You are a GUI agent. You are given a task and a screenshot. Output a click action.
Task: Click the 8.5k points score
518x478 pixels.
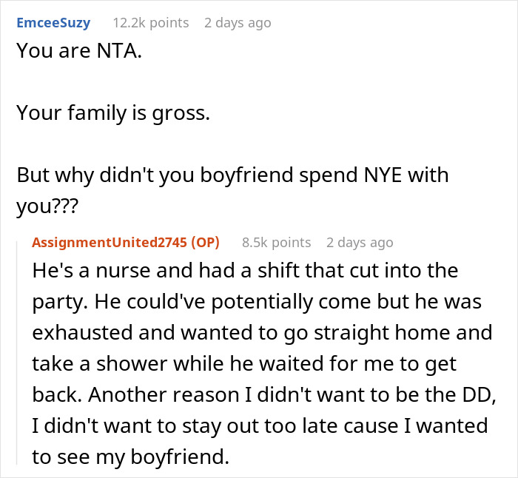point(276,243)
